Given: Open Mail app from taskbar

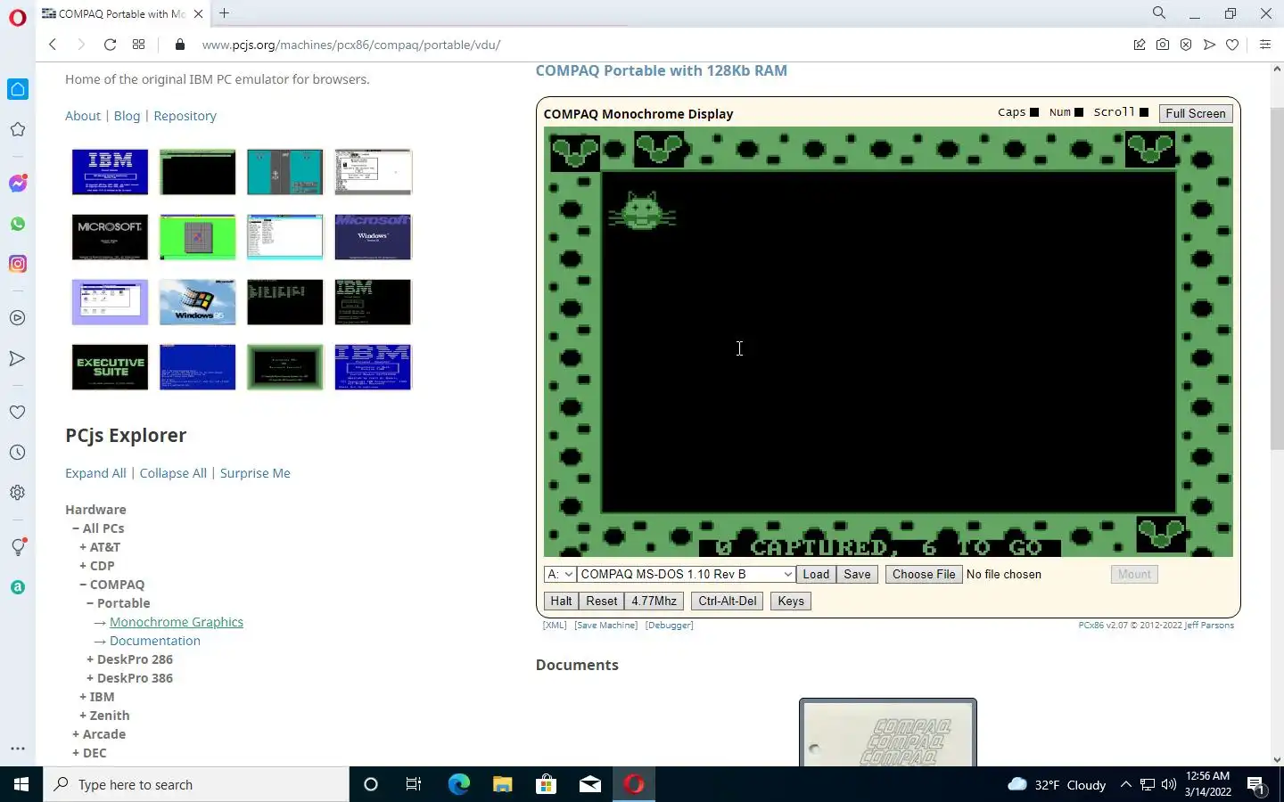Looking at the screenshot, I should click(x=589, y=784).
